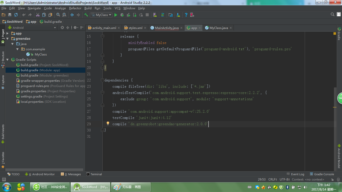Image resolution: width=342 pixels, height=192 pixels.
Task: Close the styles.xml tab
Action: coord(145,28)
